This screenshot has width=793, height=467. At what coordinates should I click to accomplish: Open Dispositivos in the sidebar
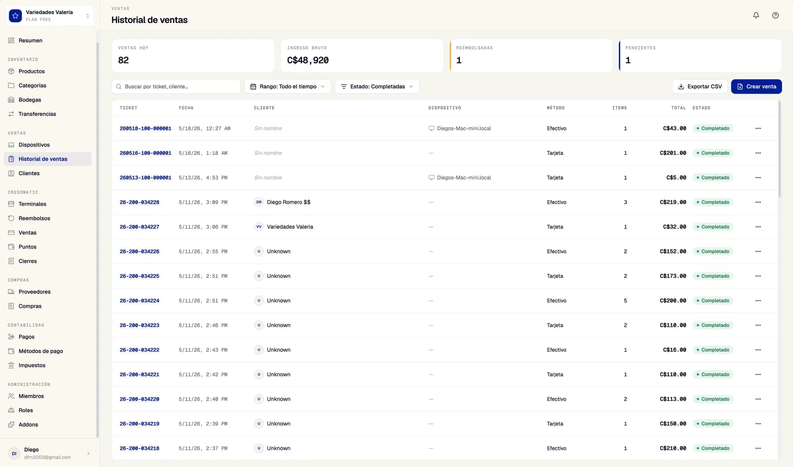coord(48,145)
